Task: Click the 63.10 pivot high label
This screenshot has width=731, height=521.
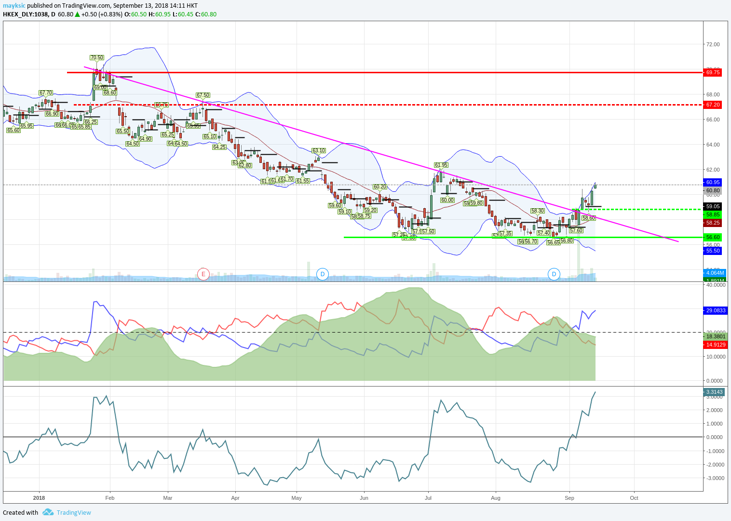Action: (x=319, y=150)
